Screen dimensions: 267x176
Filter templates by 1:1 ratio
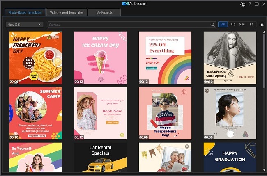(251, 25)
